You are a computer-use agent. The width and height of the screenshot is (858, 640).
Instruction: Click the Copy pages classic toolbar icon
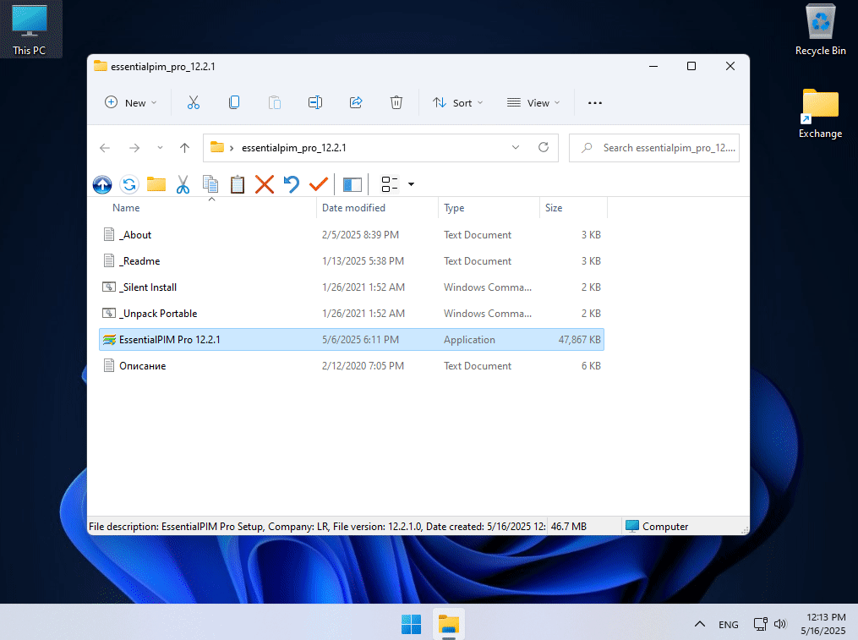click(210, 184)
